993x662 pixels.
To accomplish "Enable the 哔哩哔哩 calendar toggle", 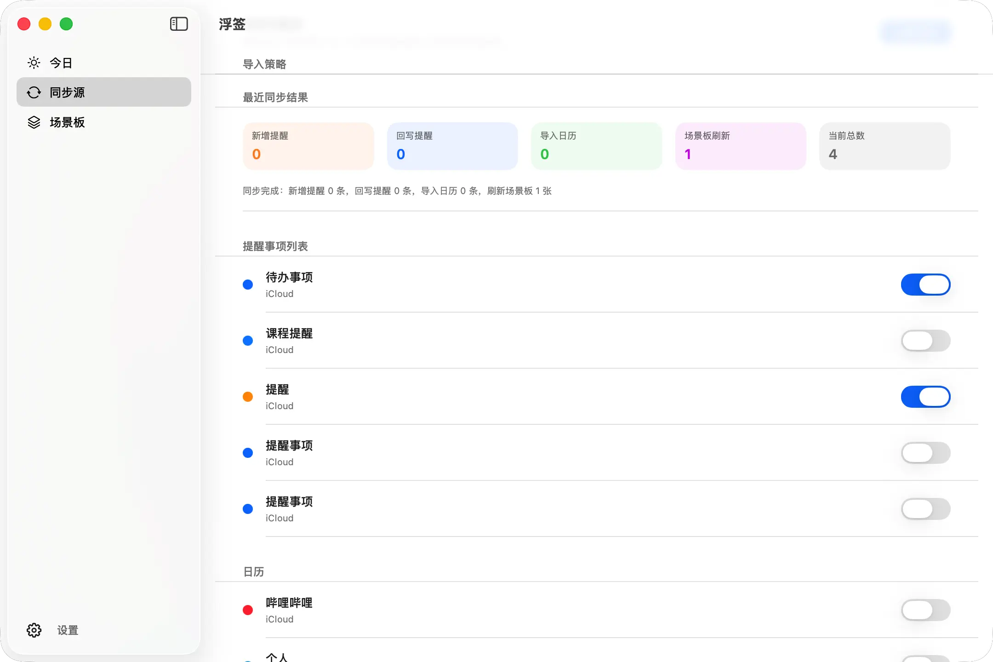I will click(925, 610).
